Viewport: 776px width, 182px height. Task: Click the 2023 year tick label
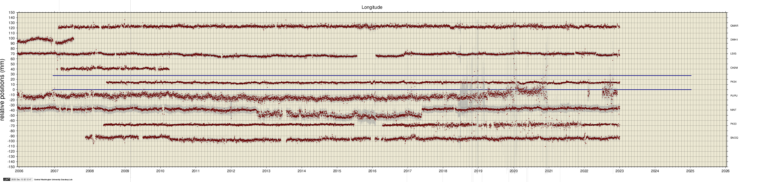619,171
